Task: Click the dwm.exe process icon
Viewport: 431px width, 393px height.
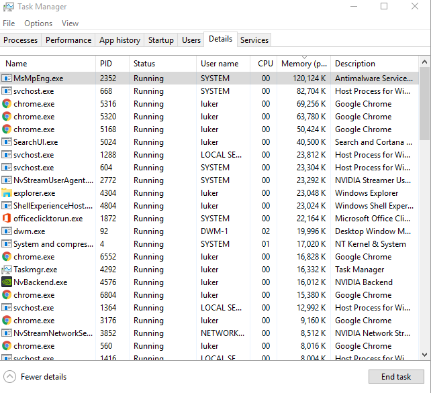Action: pos(7,231)
